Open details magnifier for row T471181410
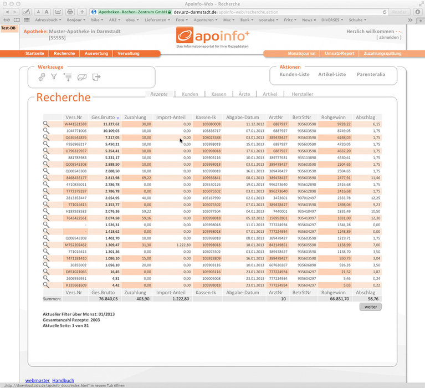Viewport: 425px width, 388px height. [x=46, y=258]
